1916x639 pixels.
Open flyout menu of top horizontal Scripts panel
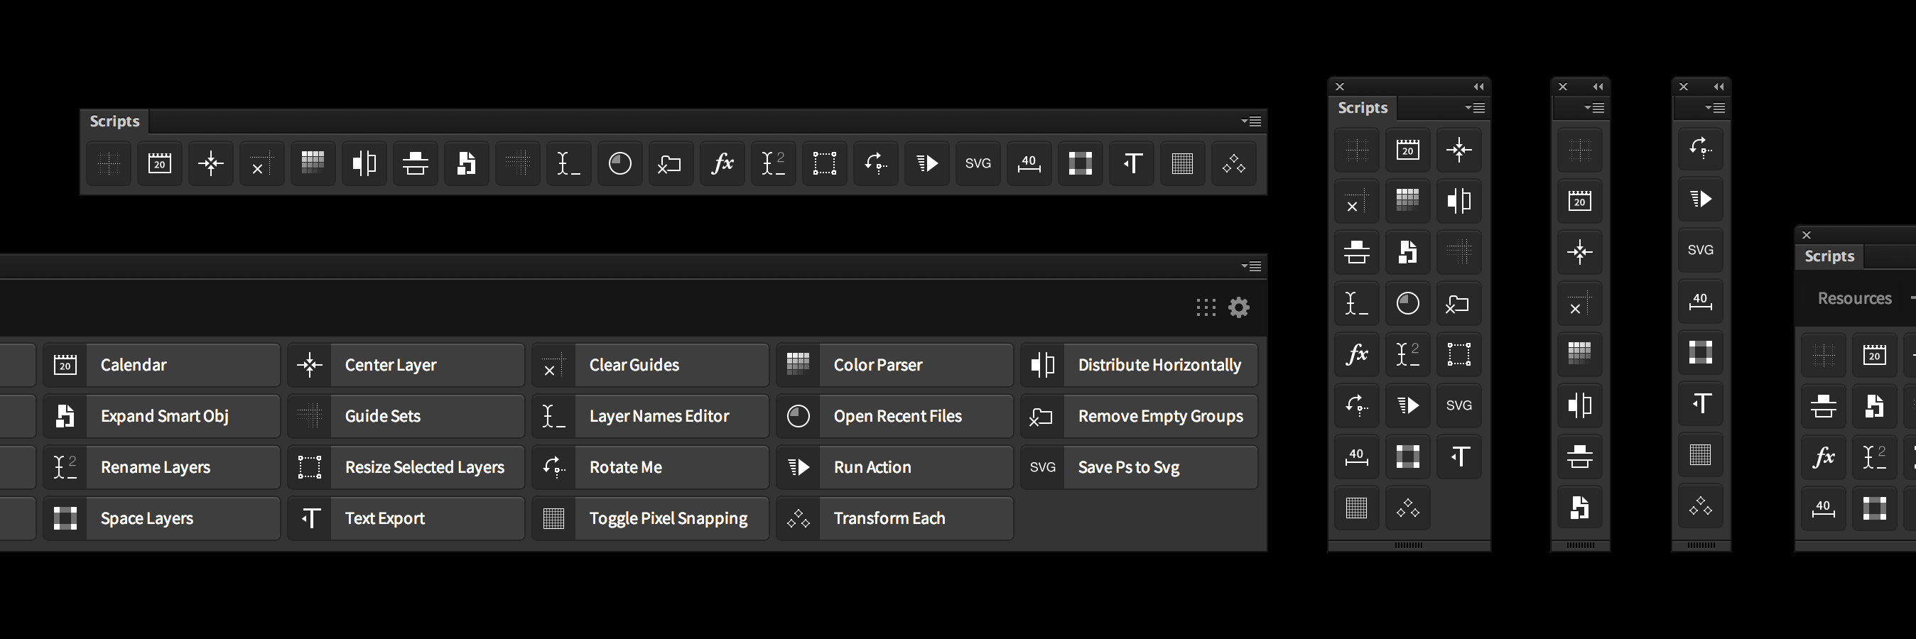pyautogui.click(x=1251, y=121)
